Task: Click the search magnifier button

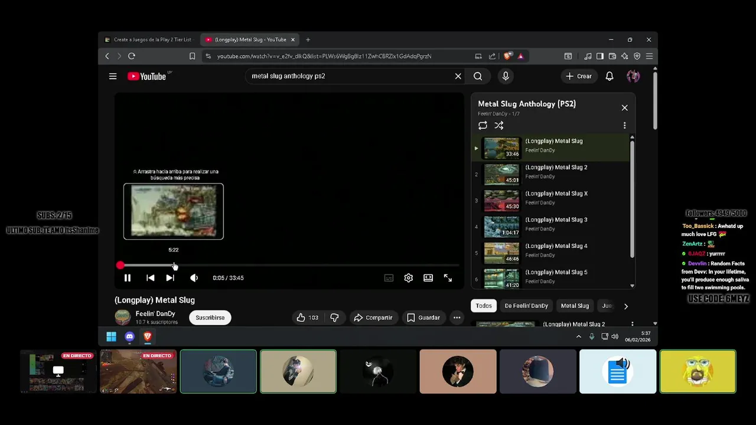Action: (x=478, y=76)
